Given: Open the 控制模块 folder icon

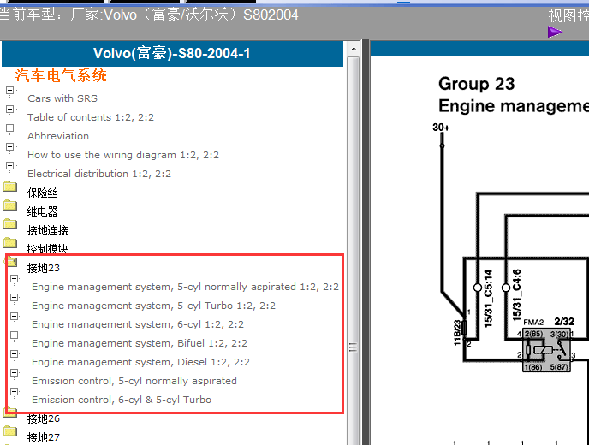Looking at the screenshot, I should click(10, 243).
